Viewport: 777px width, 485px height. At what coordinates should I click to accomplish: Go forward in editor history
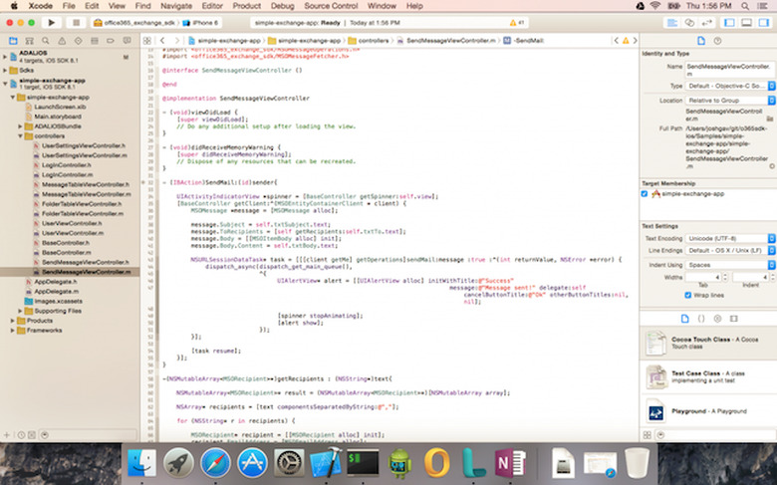point(176,41)
